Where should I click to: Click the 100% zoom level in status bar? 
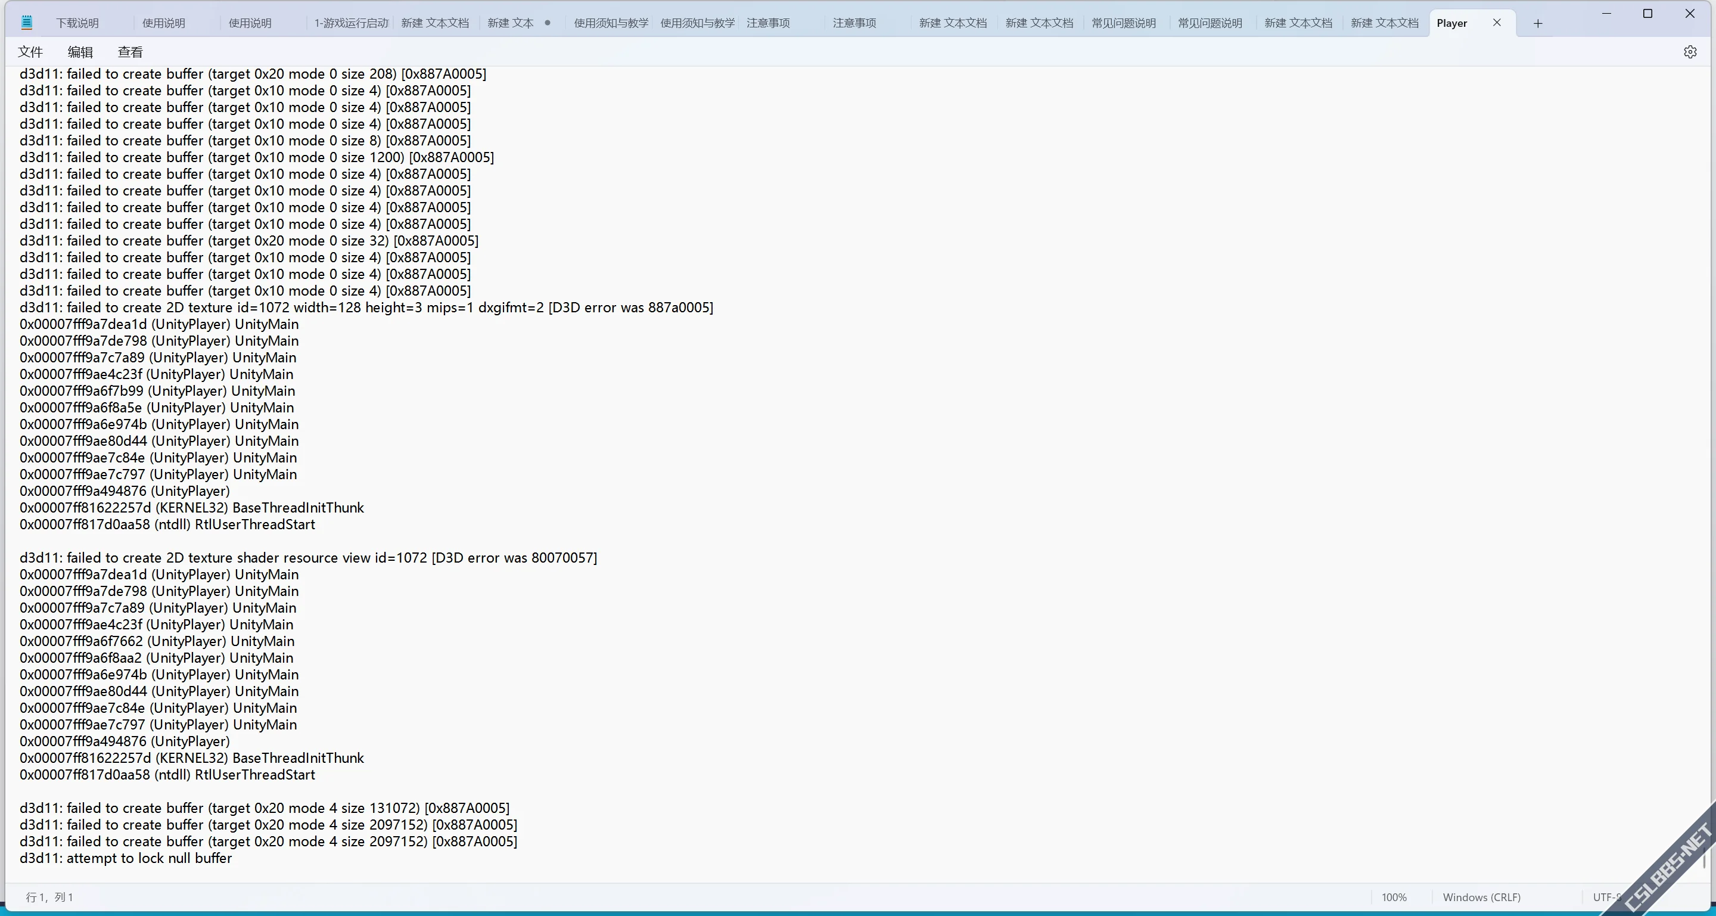[x=1394, y=898]
